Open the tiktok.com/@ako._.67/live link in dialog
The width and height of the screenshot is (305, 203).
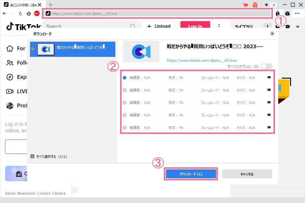coord(202,61)
